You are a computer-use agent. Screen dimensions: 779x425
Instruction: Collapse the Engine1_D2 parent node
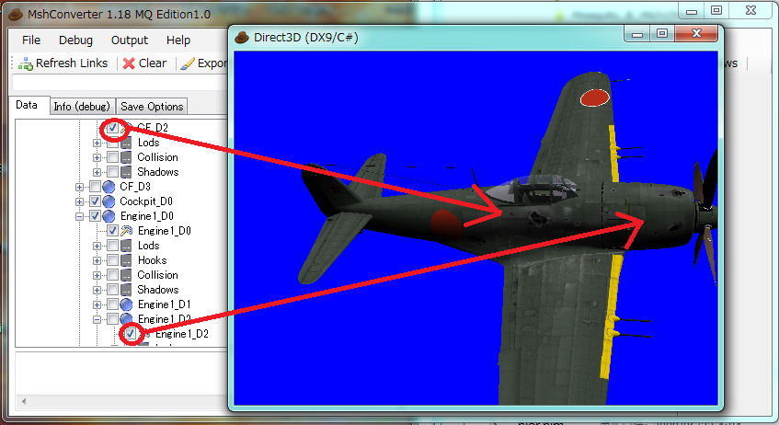tap(97, 319)
